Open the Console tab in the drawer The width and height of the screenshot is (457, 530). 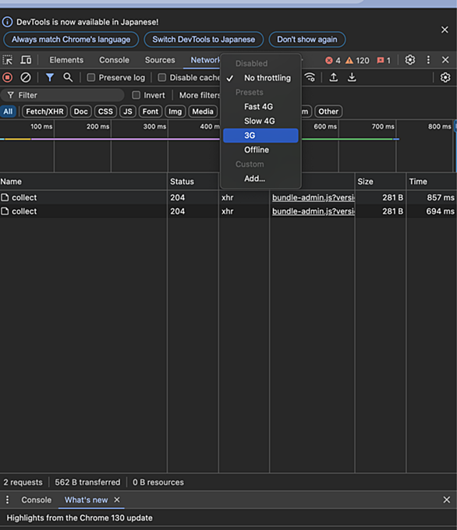pos(36,500)
